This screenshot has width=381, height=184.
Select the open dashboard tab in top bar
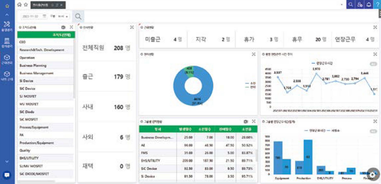(x=48, y=5)
